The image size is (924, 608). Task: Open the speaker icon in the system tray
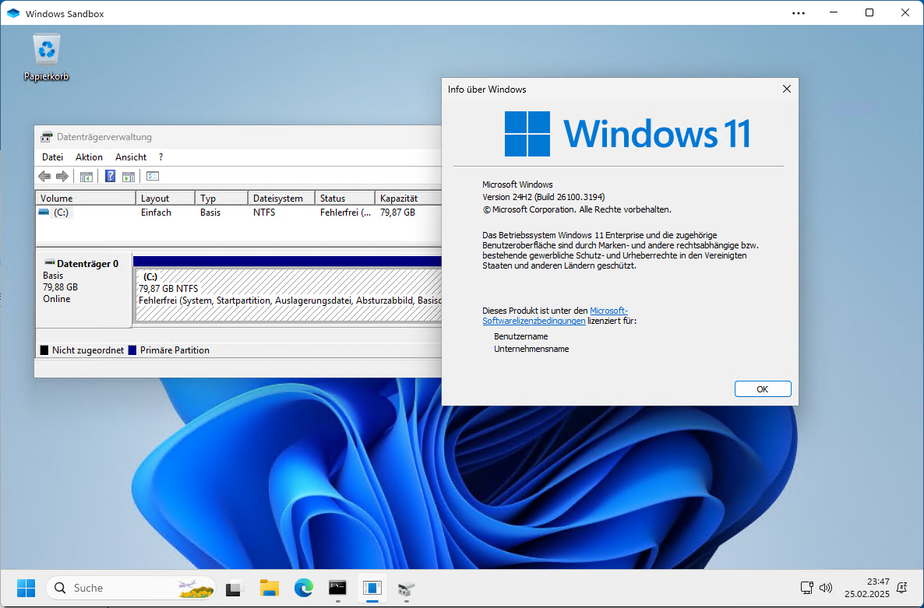[825, 588]
